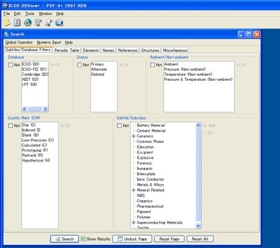This screenshot has width=280, height=248.
Task: Click the globe toolbar icon
Action: click(27, 22)
